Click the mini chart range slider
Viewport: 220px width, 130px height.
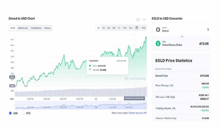81,105
